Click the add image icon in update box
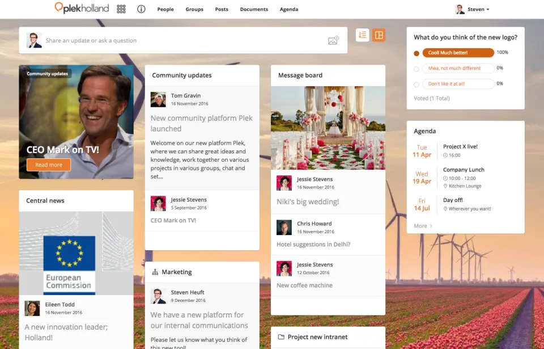The width and height of the screenshot is (544, 349). point(333,40)
